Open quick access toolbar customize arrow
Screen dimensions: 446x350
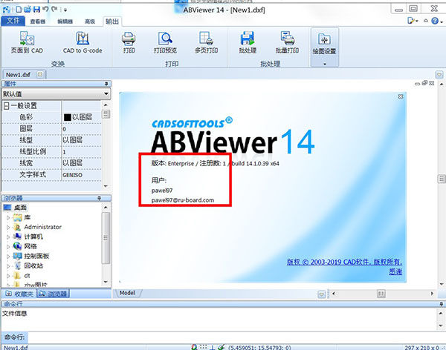[65, 10]
